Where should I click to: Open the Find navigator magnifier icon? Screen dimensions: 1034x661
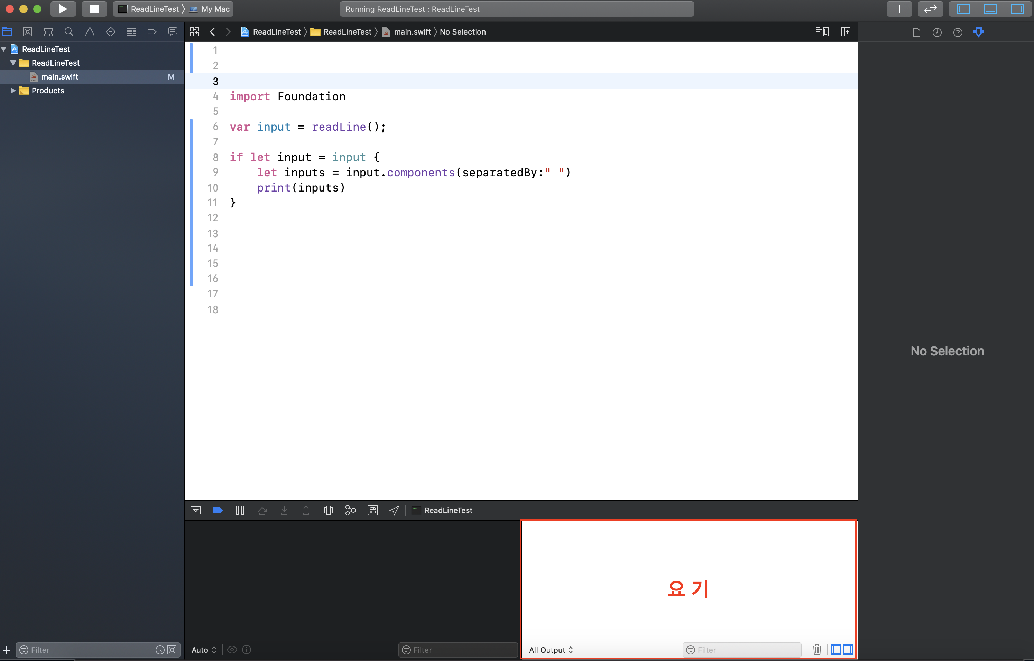69,32
